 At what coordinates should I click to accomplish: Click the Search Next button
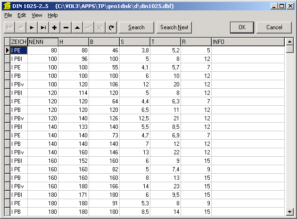click(174, 27)
